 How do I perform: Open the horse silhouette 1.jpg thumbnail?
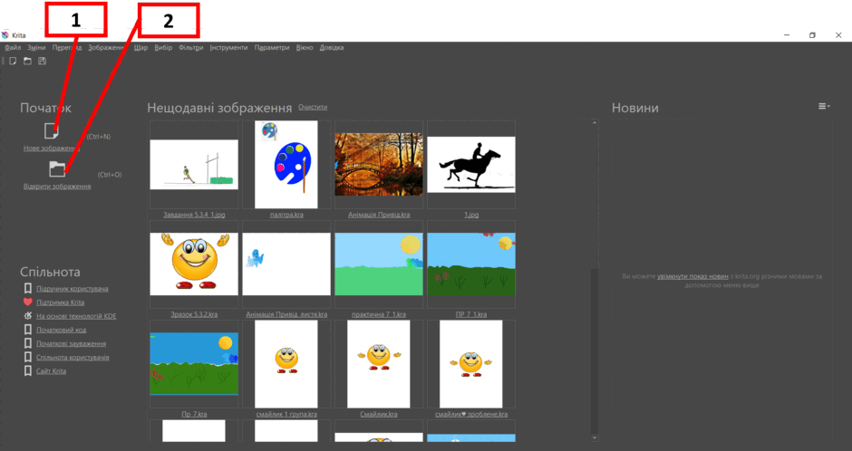(x=471, y=165)
